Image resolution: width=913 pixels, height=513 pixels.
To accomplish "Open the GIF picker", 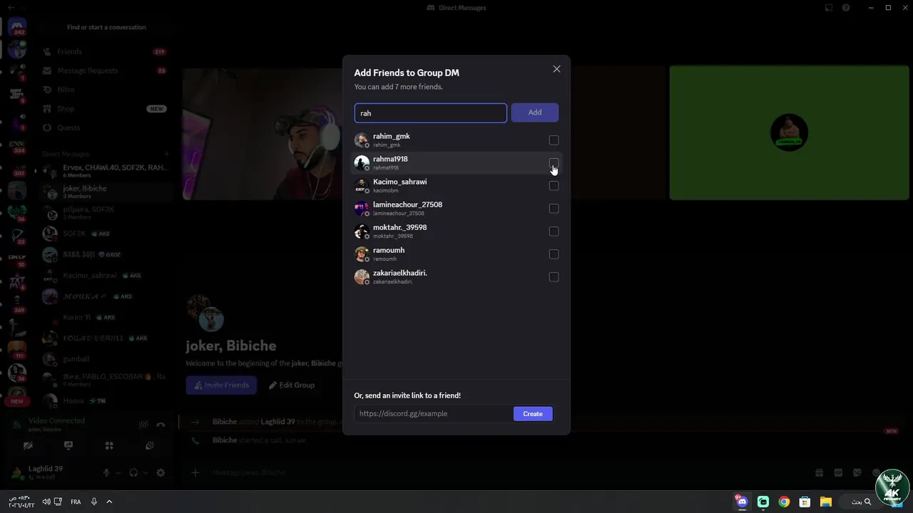I will coord(838,472).
